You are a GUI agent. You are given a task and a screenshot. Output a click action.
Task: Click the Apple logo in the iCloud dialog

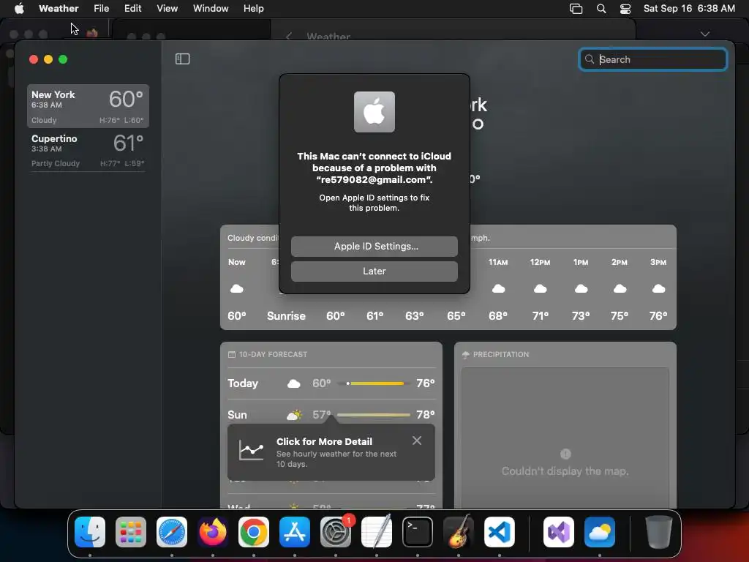click(x=374, y=112)
